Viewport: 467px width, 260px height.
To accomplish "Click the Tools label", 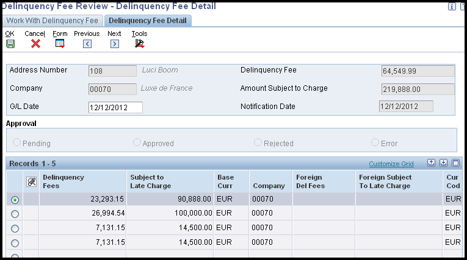I will click(139, 33).
